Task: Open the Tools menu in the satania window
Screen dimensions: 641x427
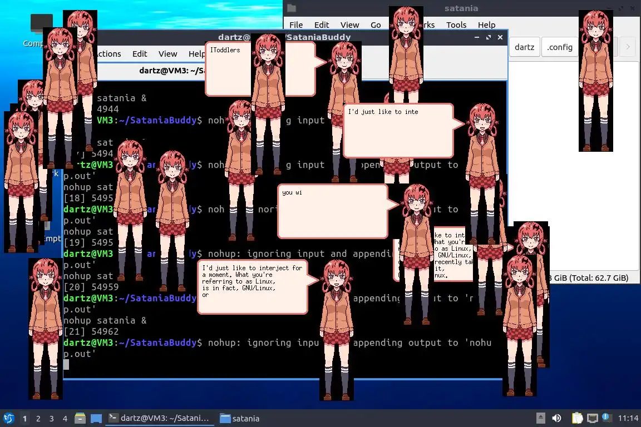Action: pos(456,25)
